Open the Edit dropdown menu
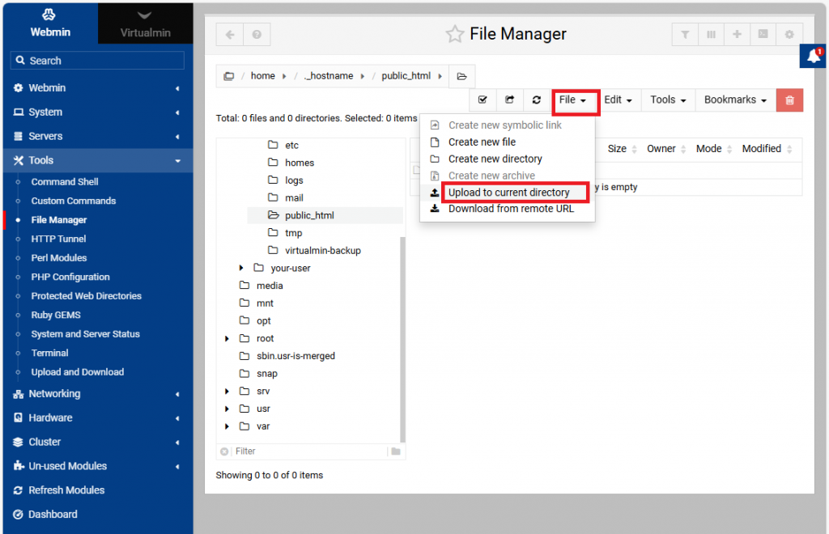Screen dimensions: 829x534 click(x=618, y=100)
